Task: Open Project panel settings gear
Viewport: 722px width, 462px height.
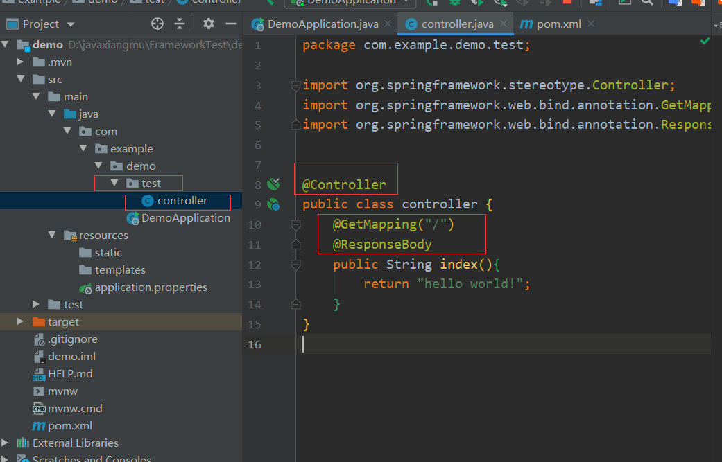Action: [209, 24]
